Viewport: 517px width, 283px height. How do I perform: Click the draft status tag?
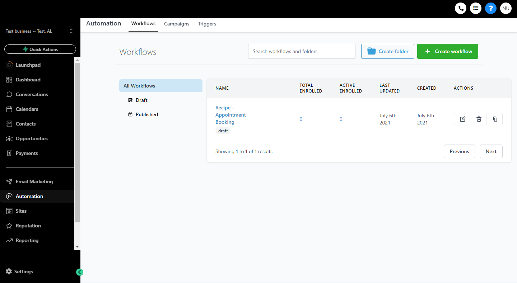tap(223, 131)
